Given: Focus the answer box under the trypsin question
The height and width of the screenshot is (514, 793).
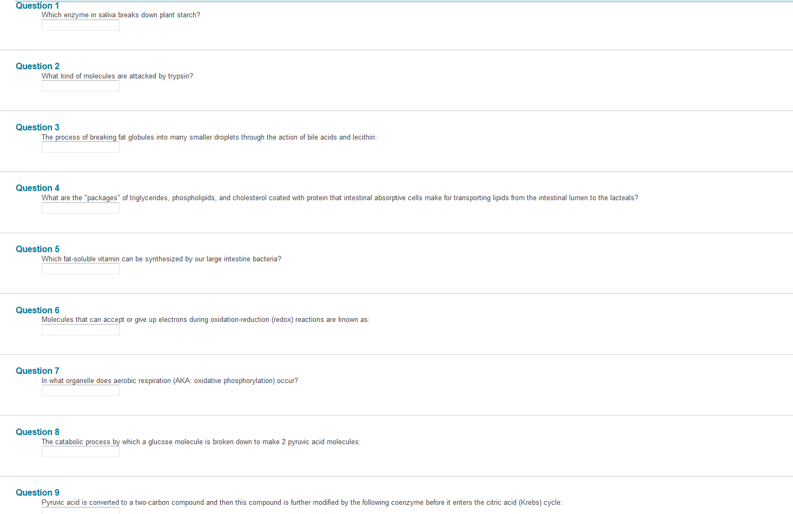Looking at the screenshot, I should (81, 86).
